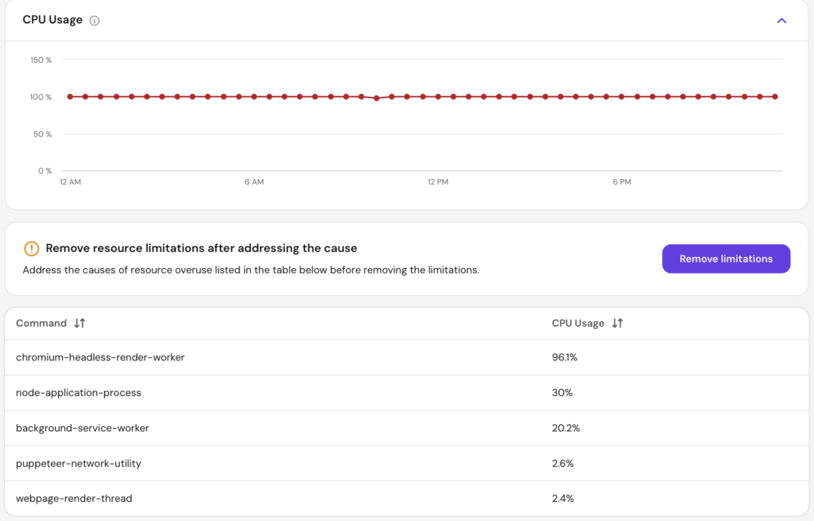The width and height of the screenshot is (814, 521).
Task: Click the 6 AM axis label
Action: 254,182
